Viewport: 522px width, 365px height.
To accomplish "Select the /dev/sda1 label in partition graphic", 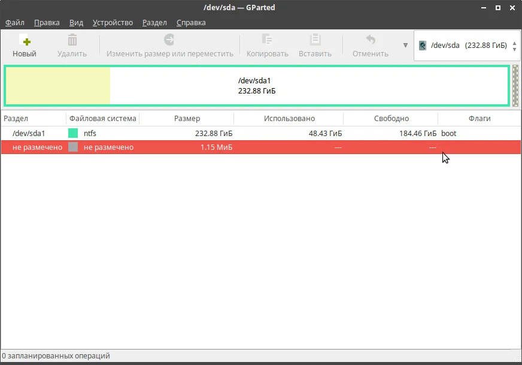I will click(x=254, y=81).
